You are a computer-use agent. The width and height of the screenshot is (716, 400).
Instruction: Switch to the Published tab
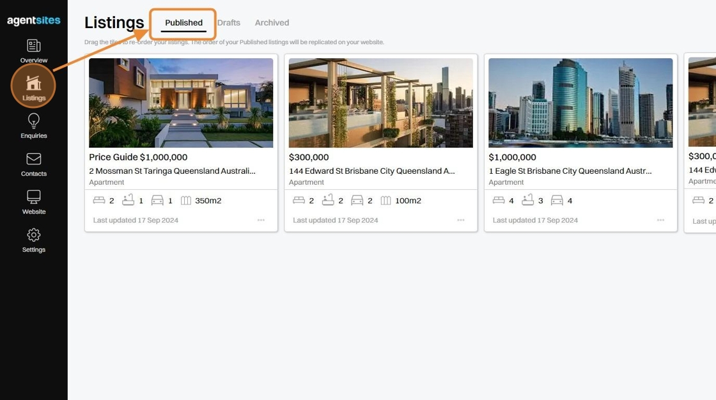click(183, 23)
